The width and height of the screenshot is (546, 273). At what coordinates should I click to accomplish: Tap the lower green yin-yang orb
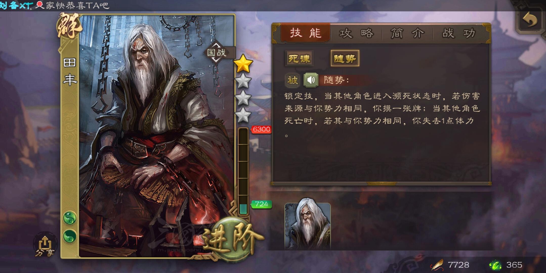point(70,236)
